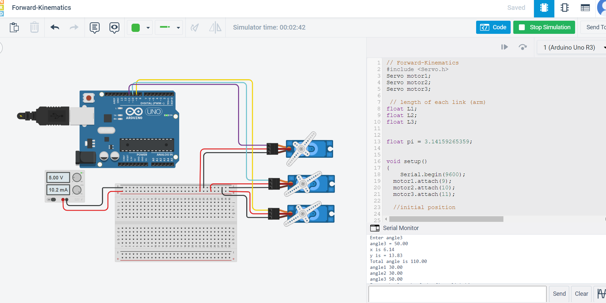Screen dimensions: 606x303
Task: Click the Serial Monitor panel icon
Action: tap(375, 228)
